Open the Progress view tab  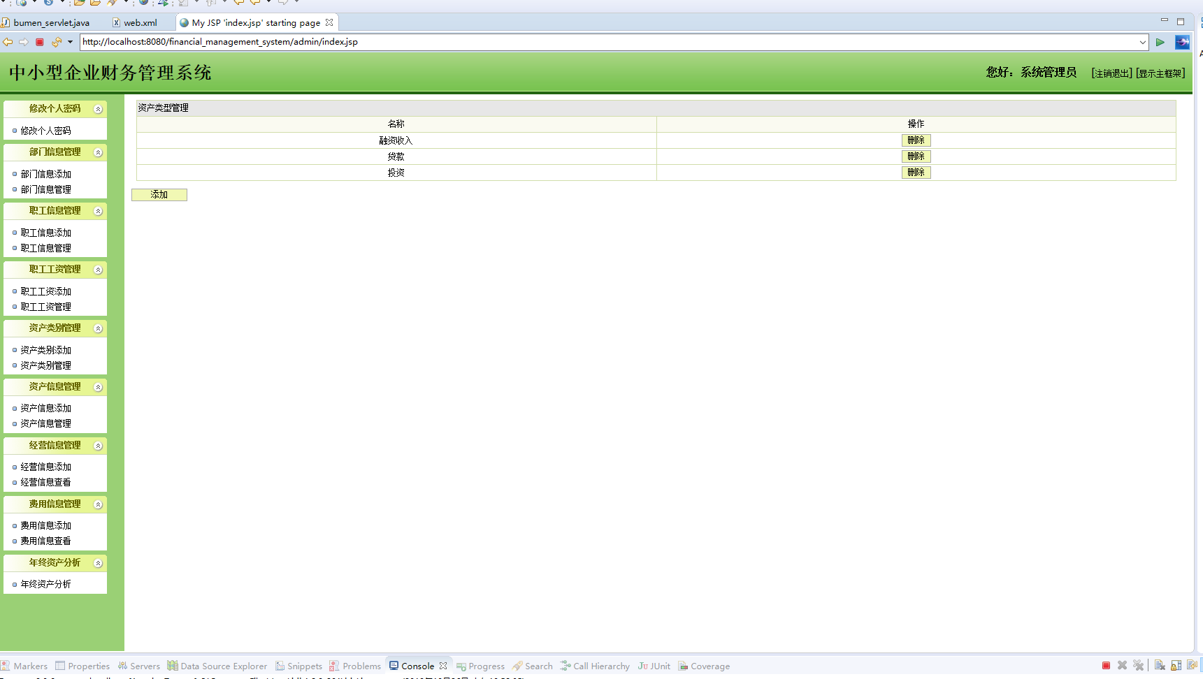tap(481, 666)
